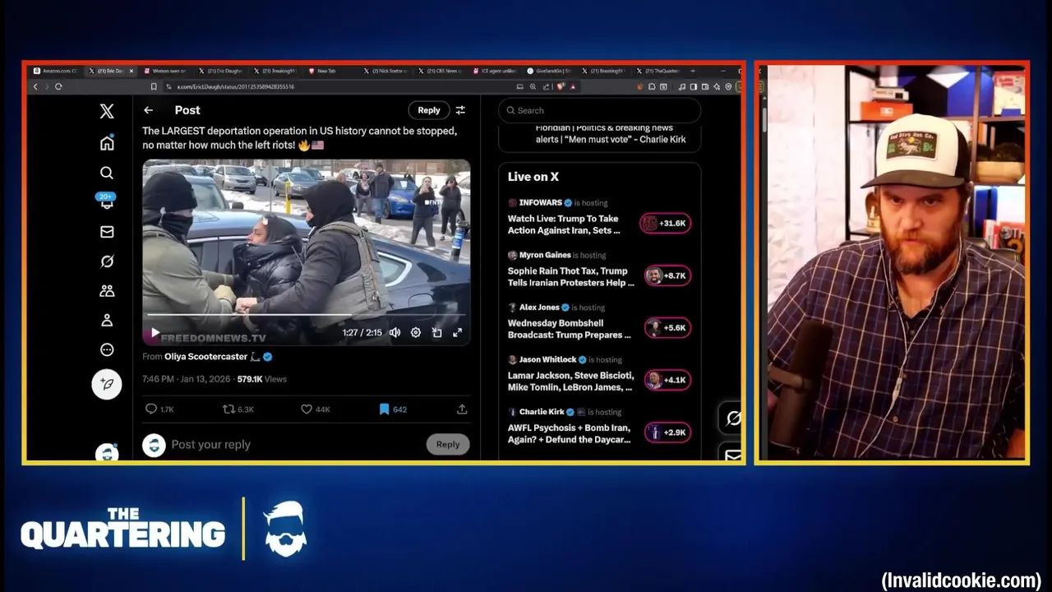Open Grok floating button on right edge

coord(731,419)
